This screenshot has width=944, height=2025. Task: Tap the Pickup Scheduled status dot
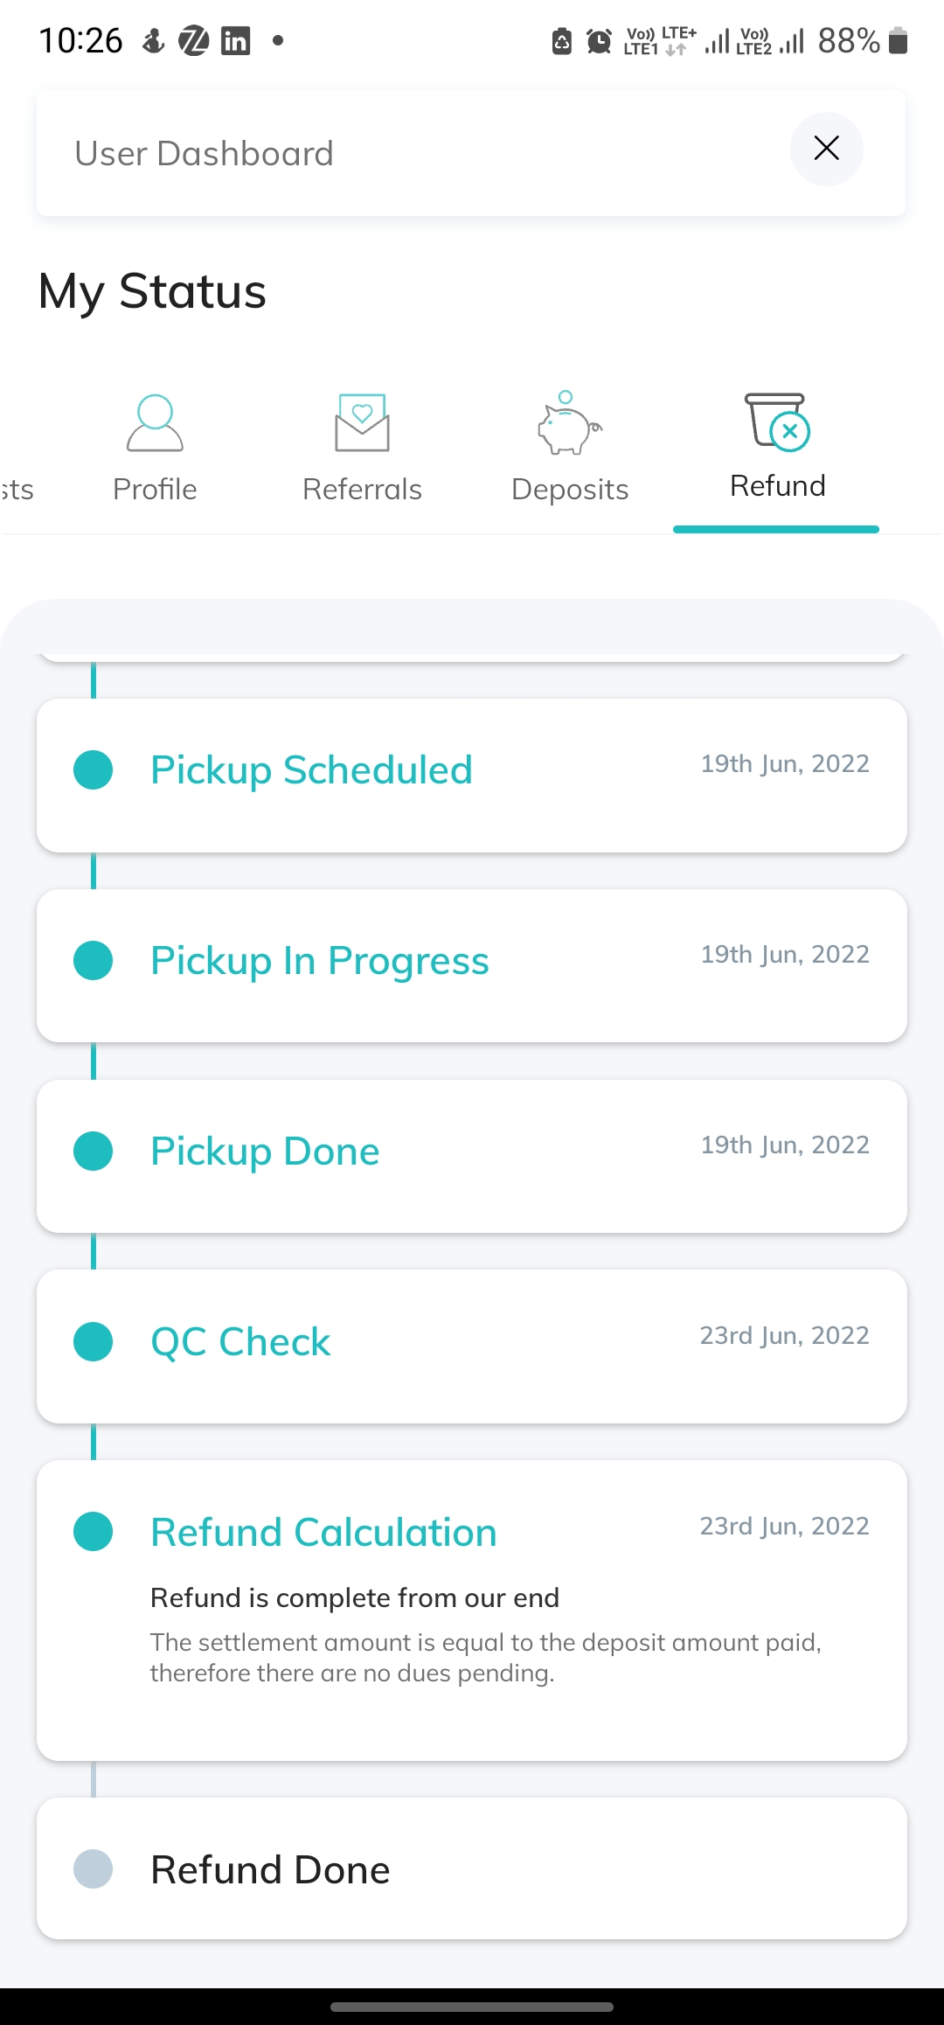click(94, 770)
